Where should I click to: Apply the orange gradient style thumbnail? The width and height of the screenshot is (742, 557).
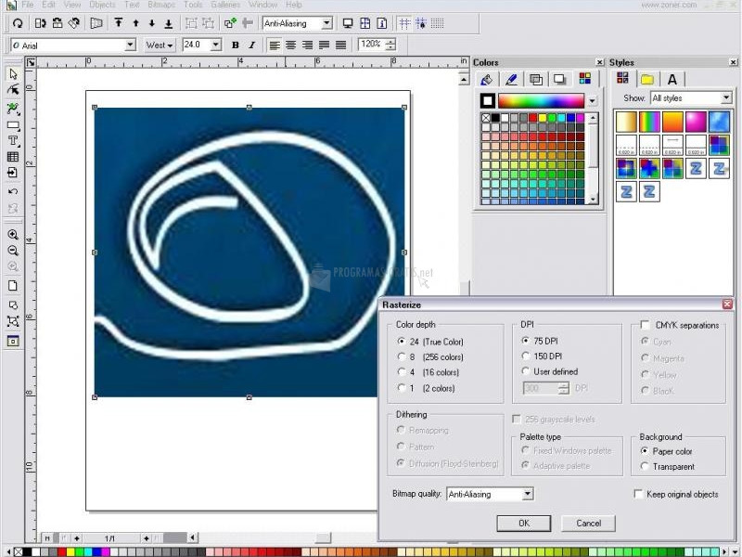click(672, 122)
